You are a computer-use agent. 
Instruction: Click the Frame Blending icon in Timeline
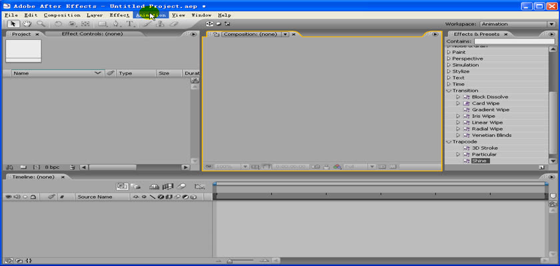point(168,186)
